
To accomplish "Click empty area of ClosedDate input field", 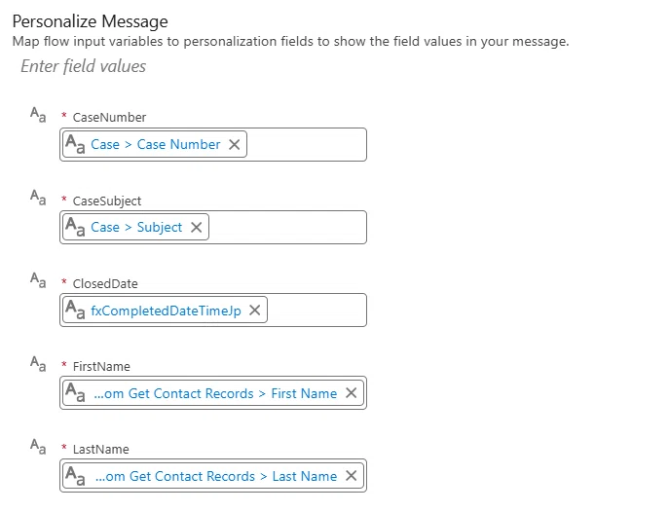I will [316, 310].
